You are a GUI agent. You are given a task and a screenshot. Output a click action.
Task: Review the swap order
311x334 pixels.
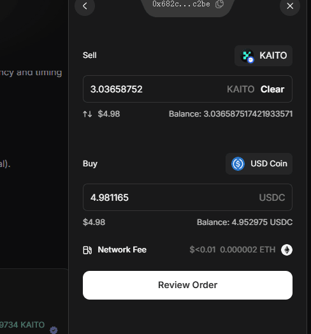tap(187, 285)
